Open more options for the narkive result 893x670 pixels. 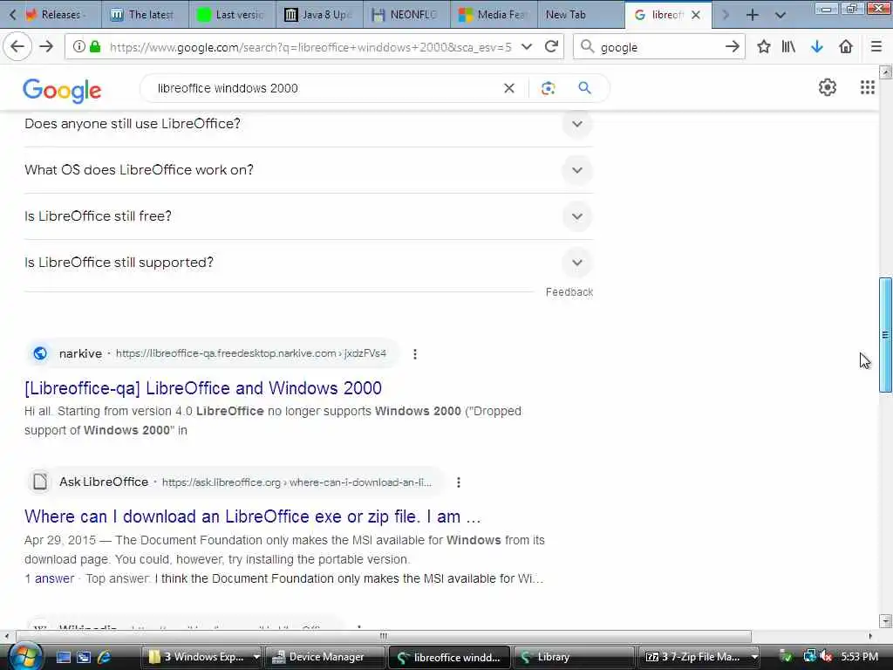point(415,354)
